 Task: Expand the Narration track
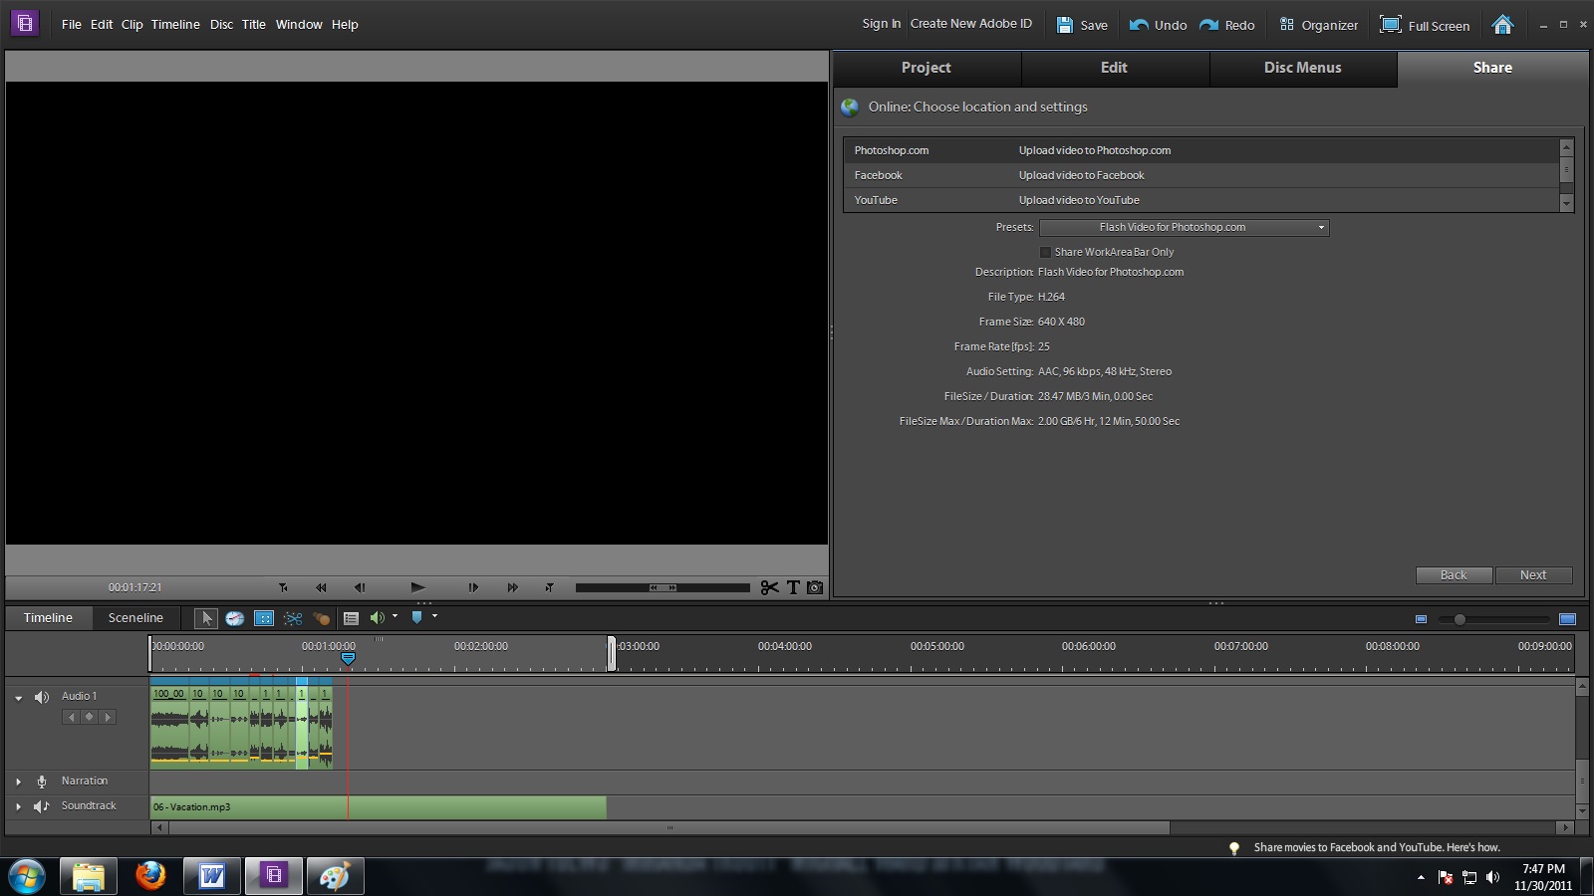tap(18, 782)
